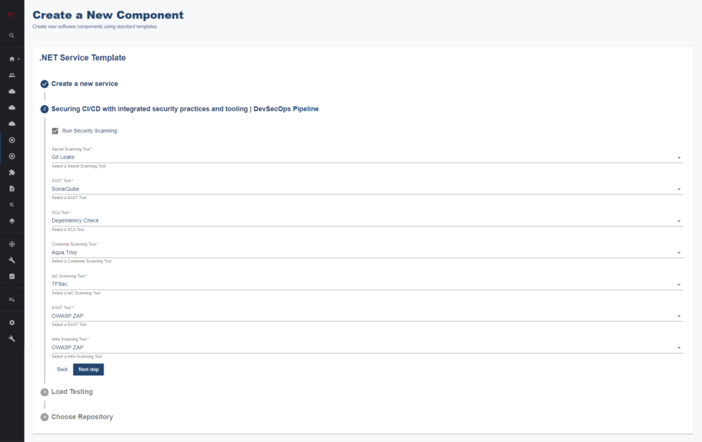Open the puzzle piece plugins icon
Screen dimensions: 702x442
coord(12,172)
